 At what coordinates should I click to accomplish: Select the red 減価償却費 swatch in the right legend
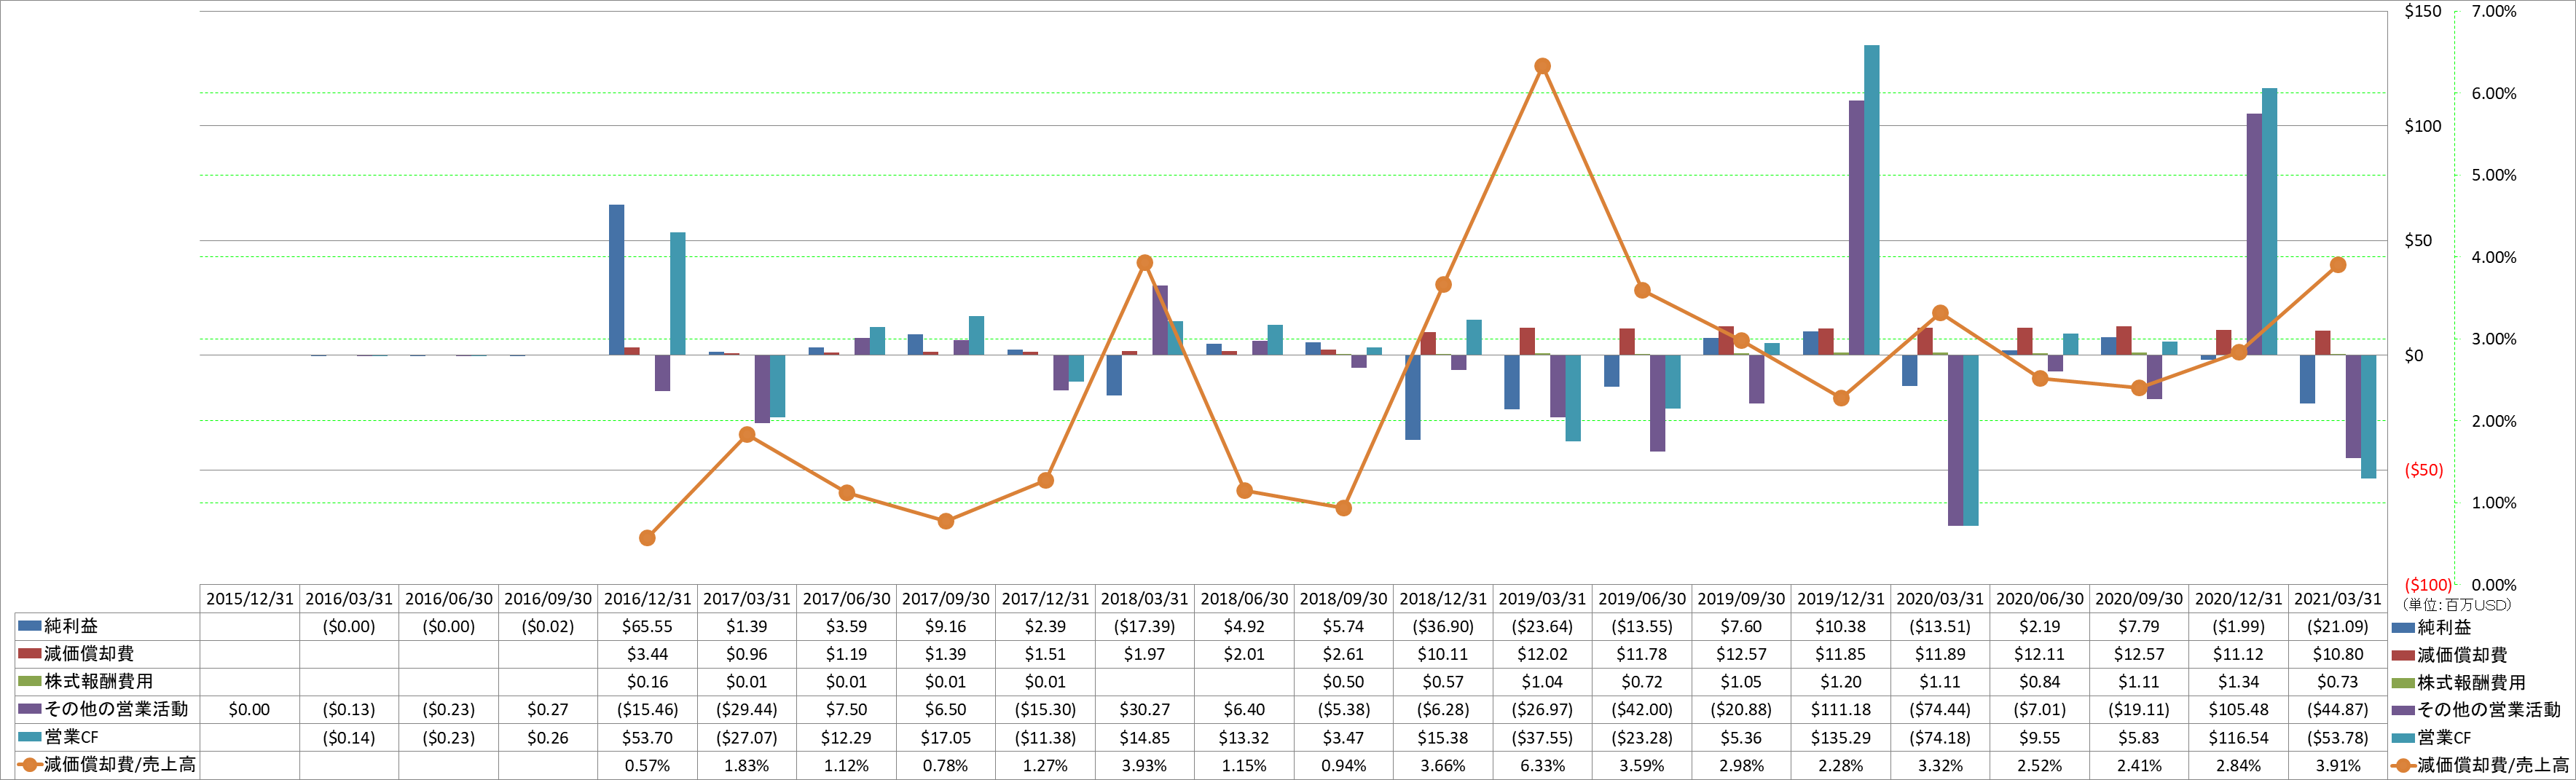click(2404, 656)
